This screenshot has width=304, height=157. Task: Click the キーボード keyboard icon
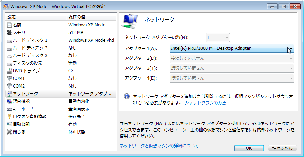pyautogui.click(x=9, y=109)
